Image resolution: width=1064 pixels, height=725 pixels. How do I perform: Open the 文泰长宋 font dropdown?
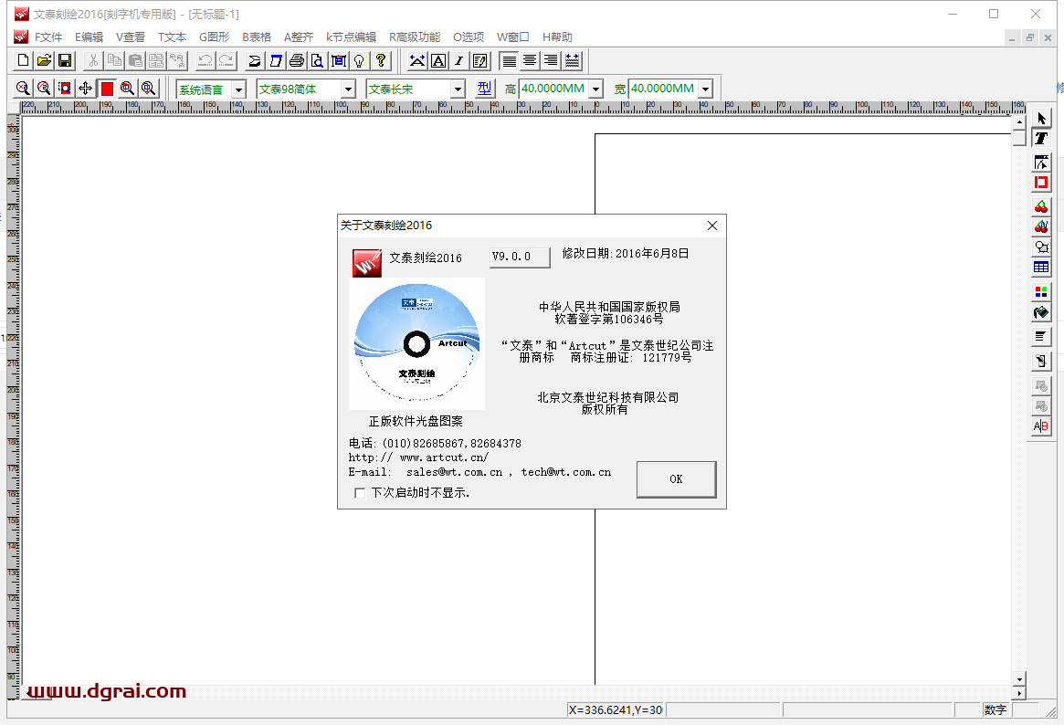[458, 89]
